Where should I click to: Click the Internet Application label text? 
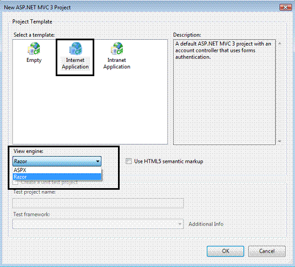click(x=75, y=63)
